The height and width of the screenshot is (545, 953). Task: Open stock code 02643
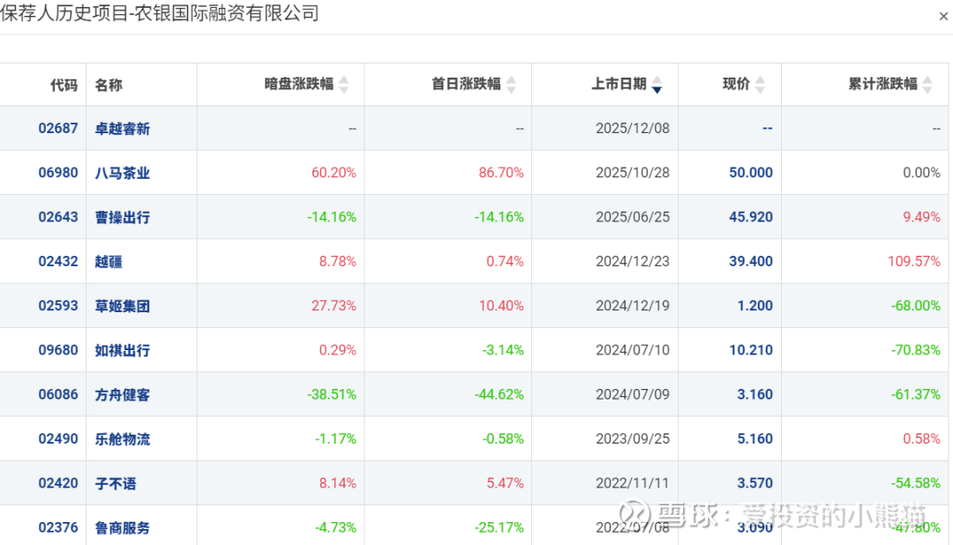[58, 217]
